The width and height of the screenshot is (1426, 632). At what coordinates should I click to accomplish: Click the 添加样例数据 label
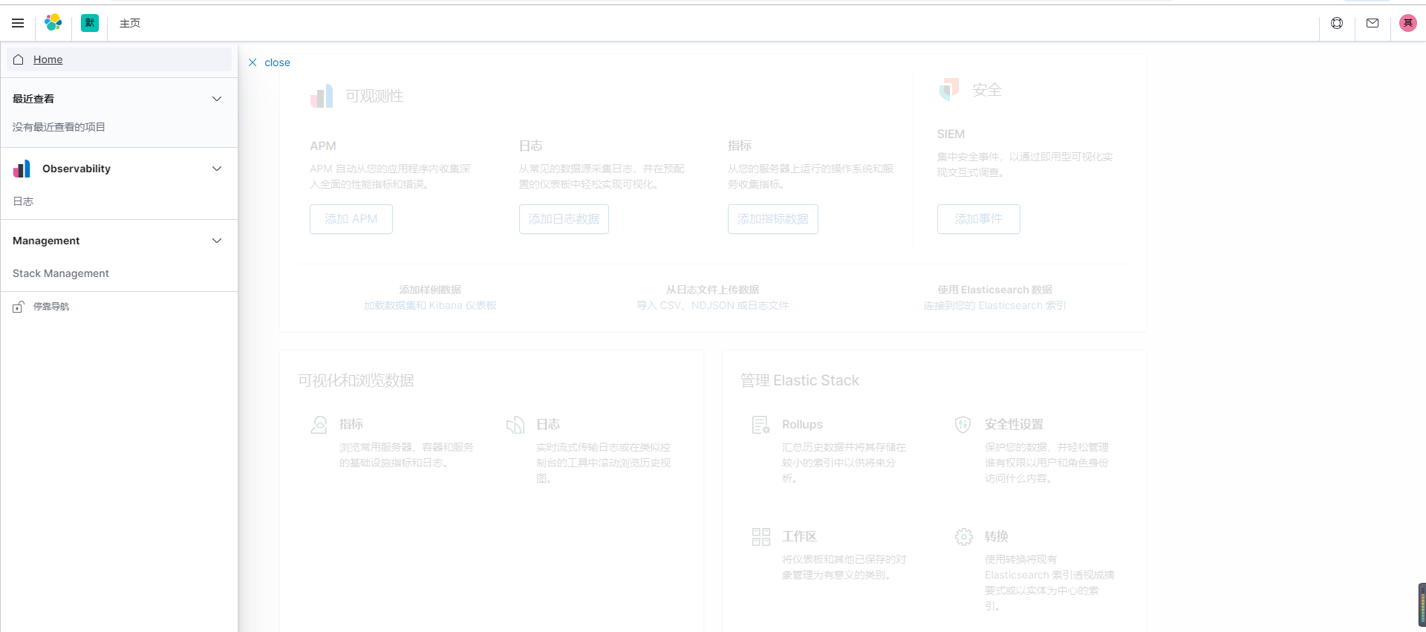click(x=430, y=290)
